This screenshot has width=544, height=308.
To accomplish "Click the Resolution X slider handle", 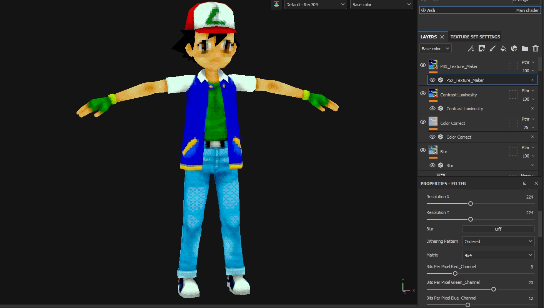I will (470, 204).
